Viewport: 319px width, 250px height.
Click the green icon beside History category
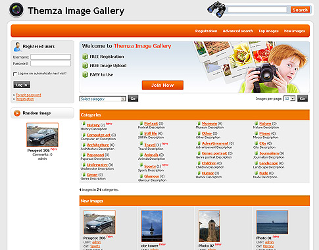coord(84,124)
